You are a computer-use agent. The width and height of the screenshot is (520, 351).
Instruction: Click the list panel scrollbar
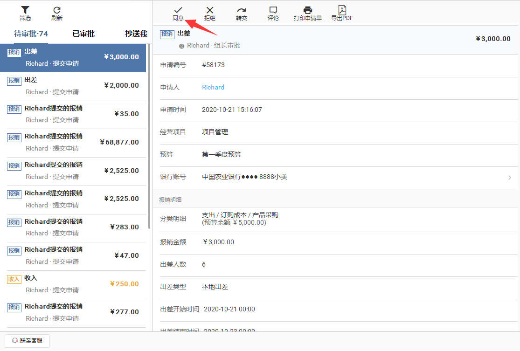click(149, 136)
